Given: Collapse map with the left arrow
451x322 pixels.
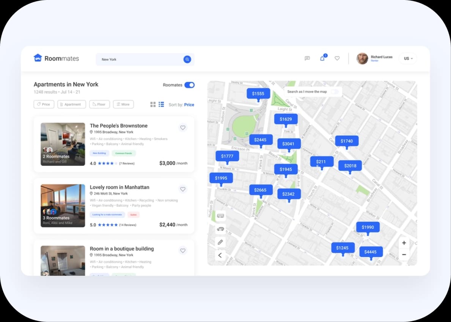Looking at the screenshot, I should (220, 255).
